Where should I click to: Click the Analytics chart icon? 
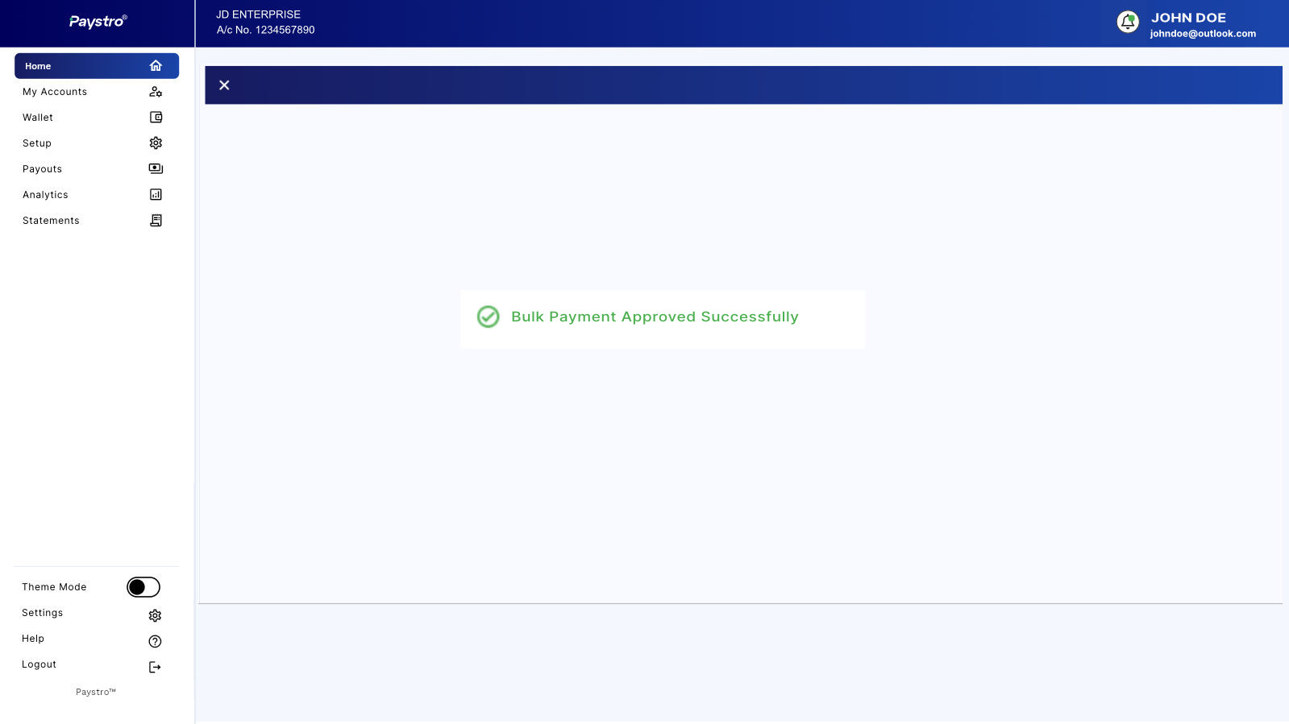click(156, 195)
